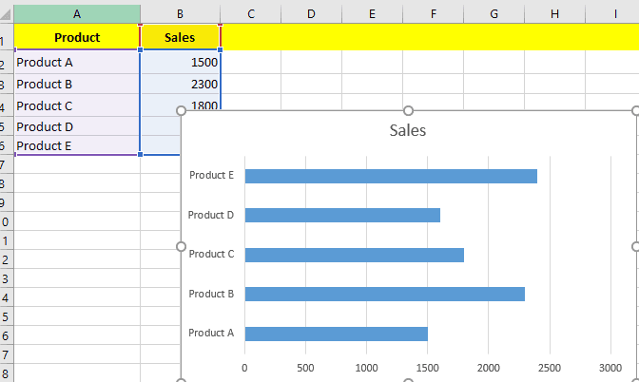Select column B header

click(180, 13)
